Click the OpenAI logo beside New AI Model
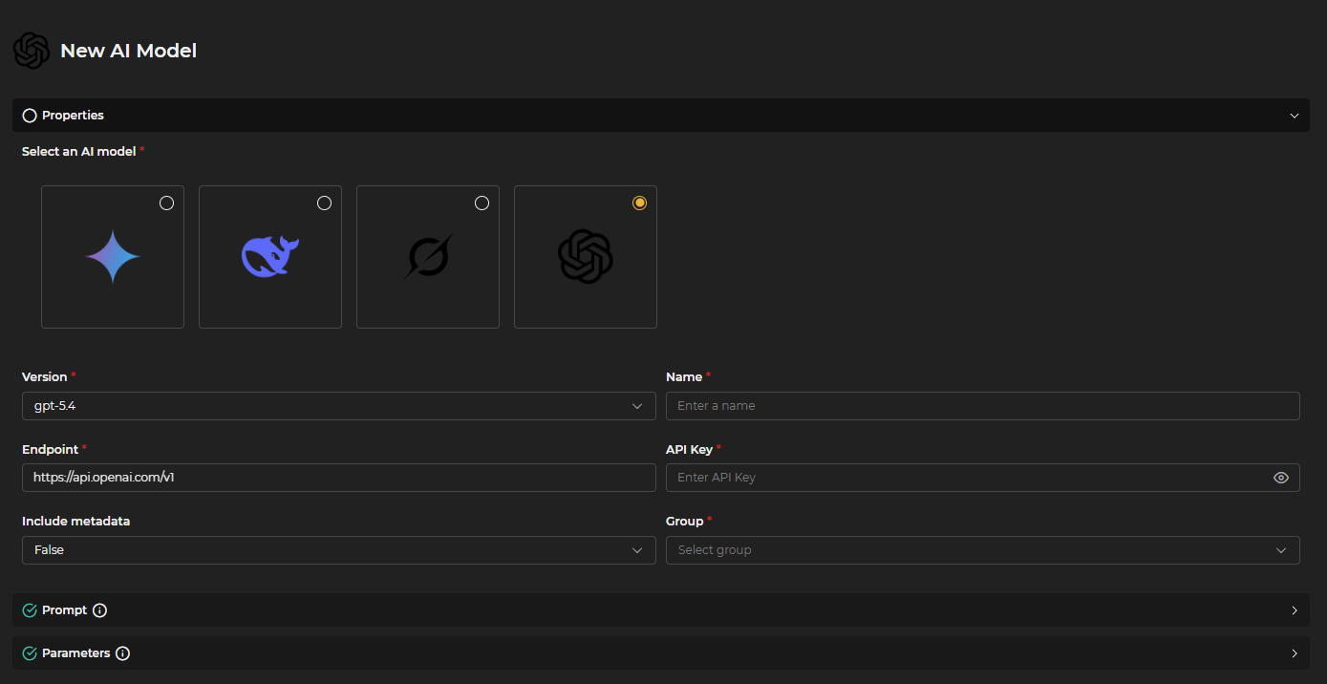The height and width of the screenshot is (684, 1327). (x=32, y=51)
